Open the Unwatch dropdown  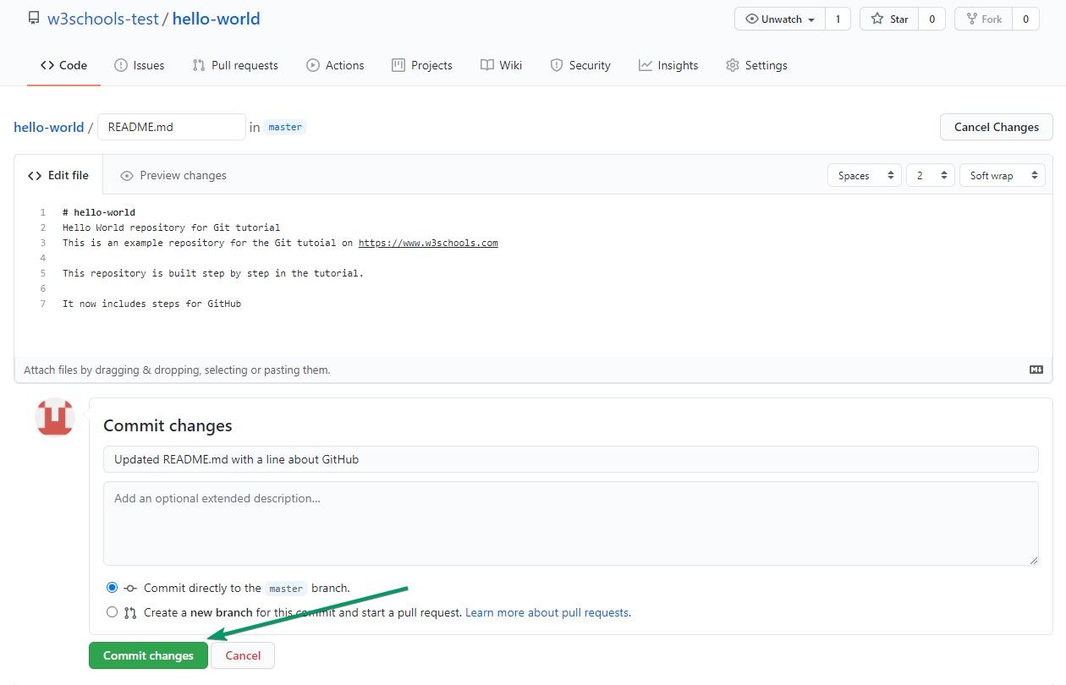pos(778,18)
